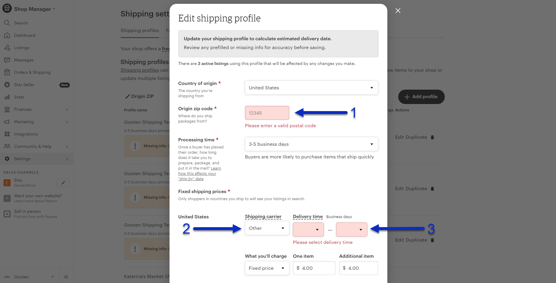Open the Integrations sidebar icon
The width and height of the screenshot is (556, 283).
[7, 134]
